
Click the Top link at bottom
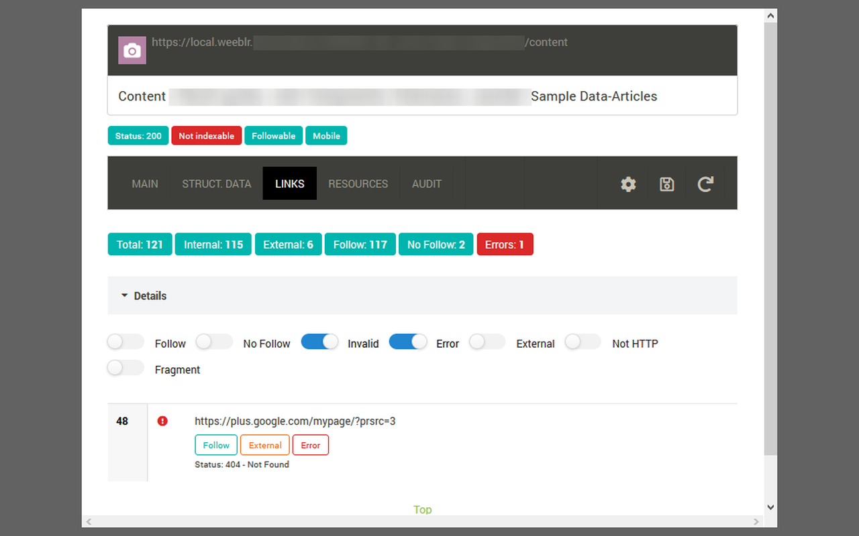pos(423,510)
